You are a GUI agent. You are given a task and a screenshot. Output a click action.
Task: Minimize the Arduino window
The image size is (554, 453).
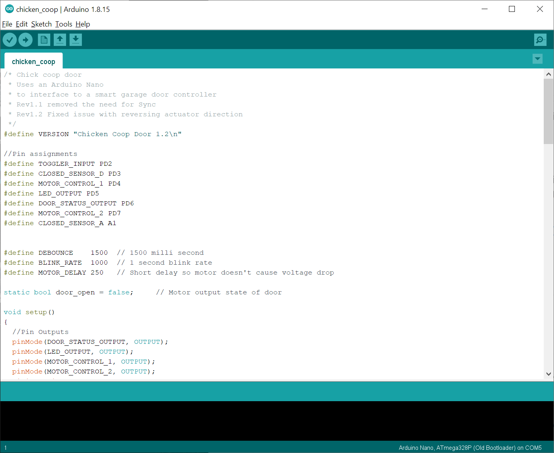click(485, 9)
